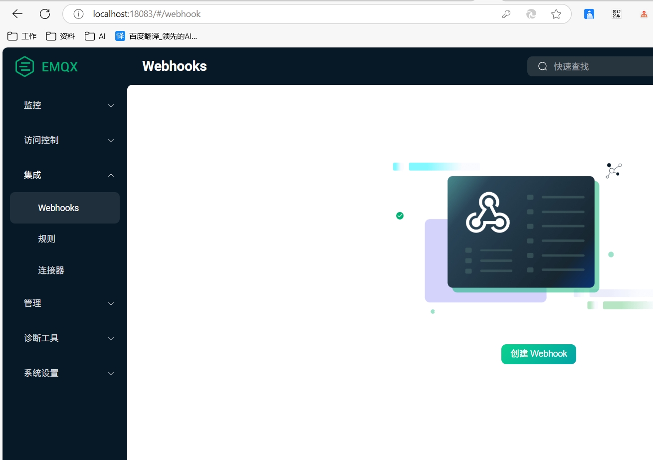Image resolution: width=653 pixels, height=460 pixels.
Task: Expand the 系统设置 sidebar section
Action: coord(65,373)
